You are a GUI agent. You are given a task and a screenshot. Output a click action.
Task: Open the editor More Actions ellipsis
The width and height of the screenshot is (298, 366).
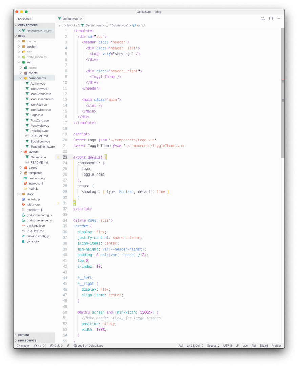[278, 19]
